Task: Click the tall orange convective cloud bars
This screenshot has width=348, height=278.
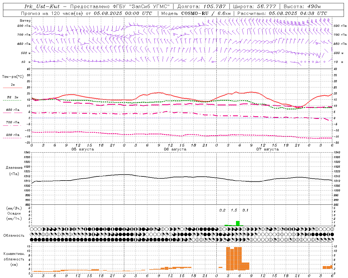Action: coord(234,258)
